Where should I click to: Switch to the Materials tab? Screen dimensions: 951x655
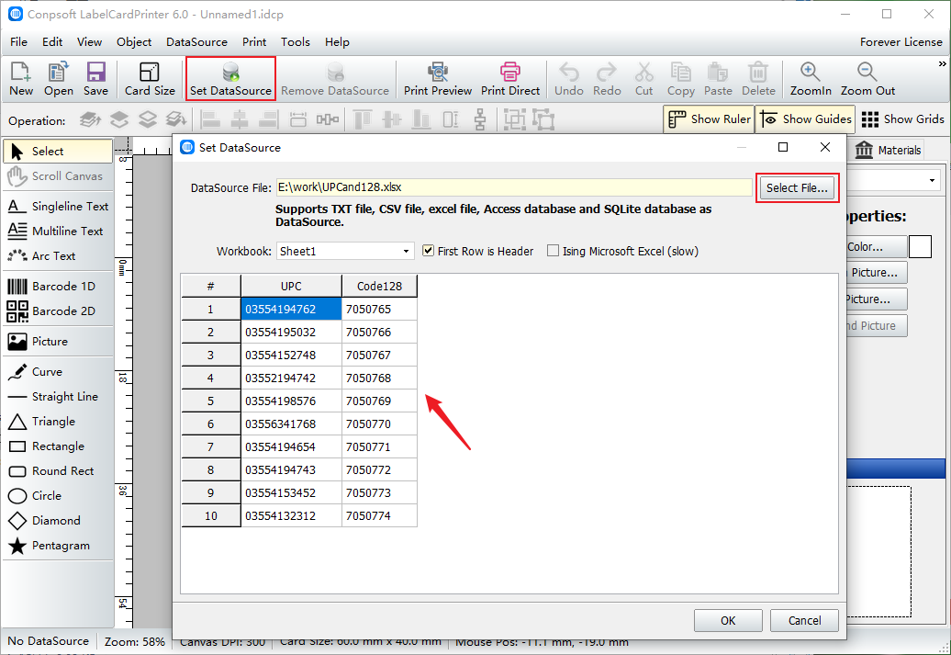coord(889,150)
